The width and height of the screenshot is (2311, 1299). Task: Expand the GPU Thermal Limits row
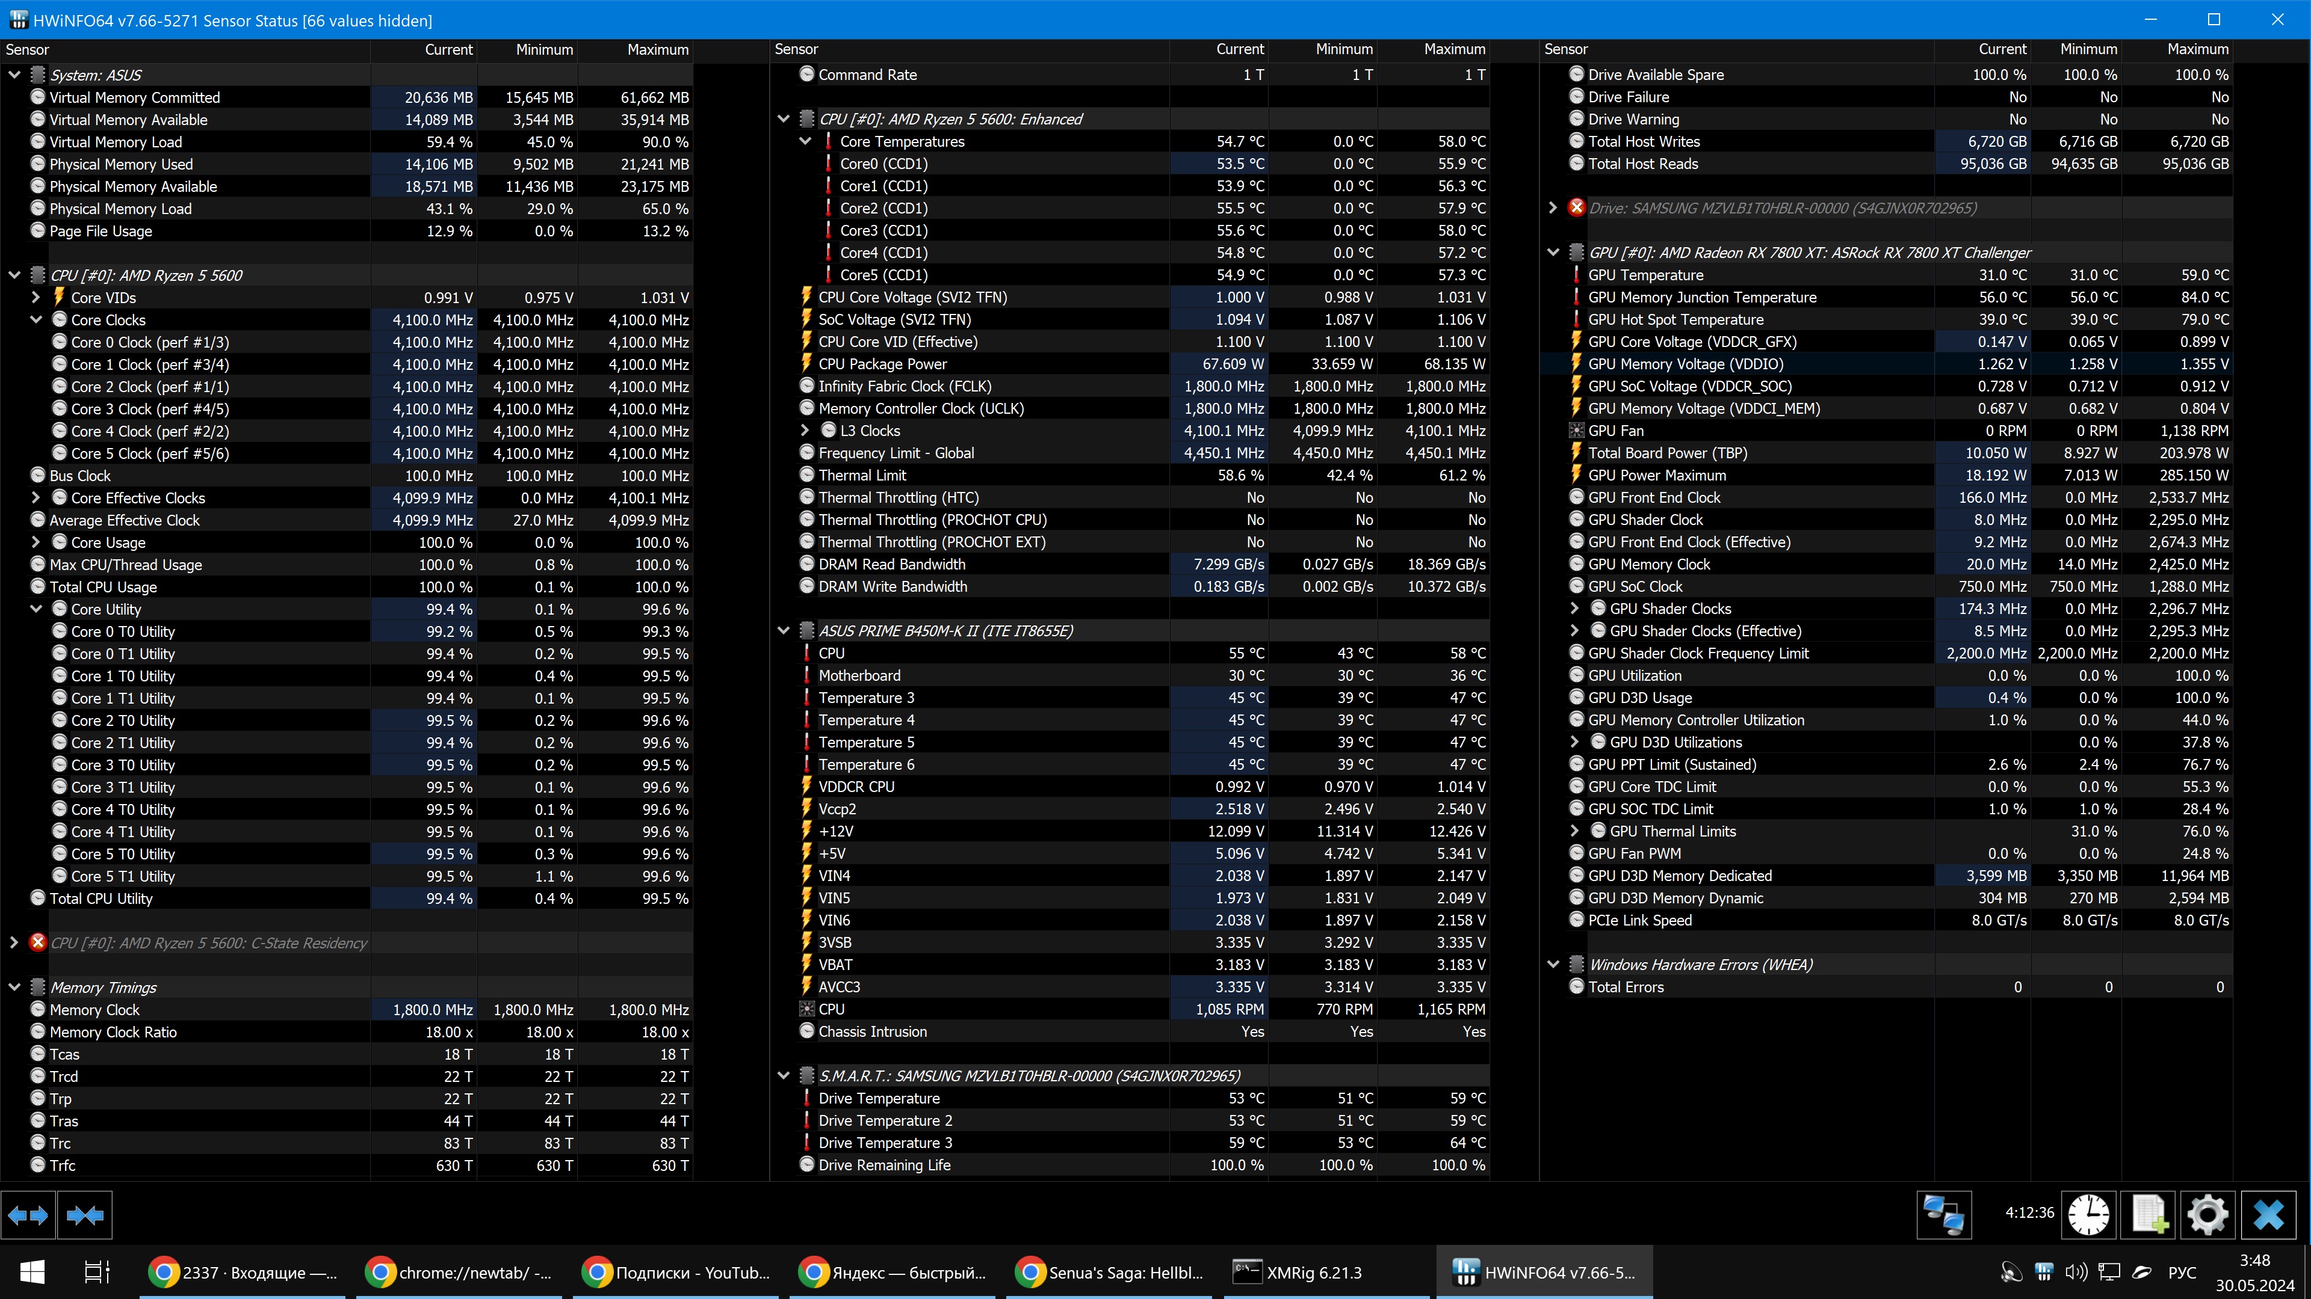click(x=1574, y=831)
